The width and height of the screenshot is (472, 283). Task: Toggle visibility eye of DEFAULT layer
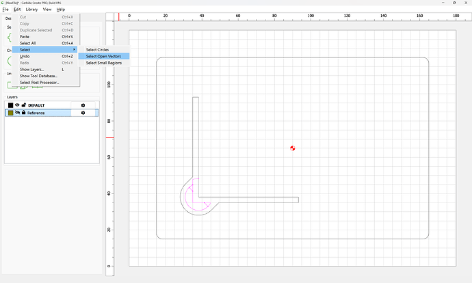[17, 105]
